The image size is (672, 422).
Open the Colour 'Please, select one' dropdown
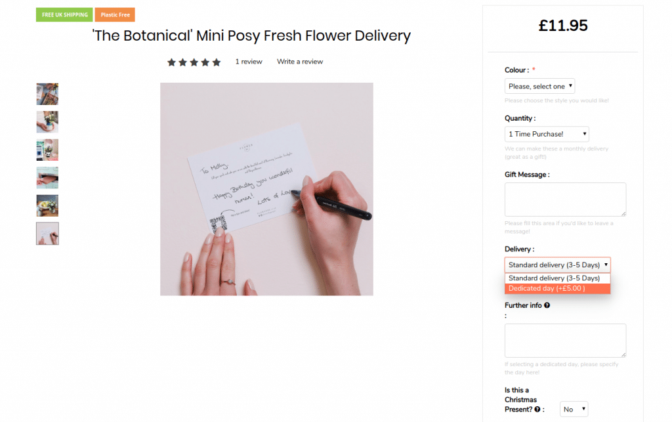pos(540,86)
